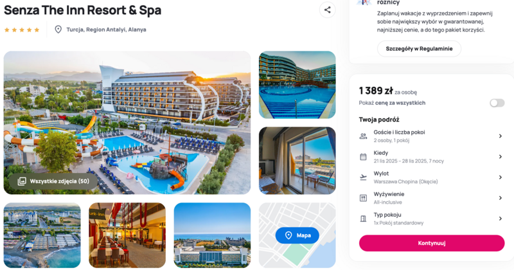Click the share icon beside hotel title

[327, 10]
